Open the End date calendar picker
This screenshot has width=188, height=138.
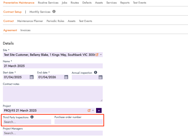point(66,77)
